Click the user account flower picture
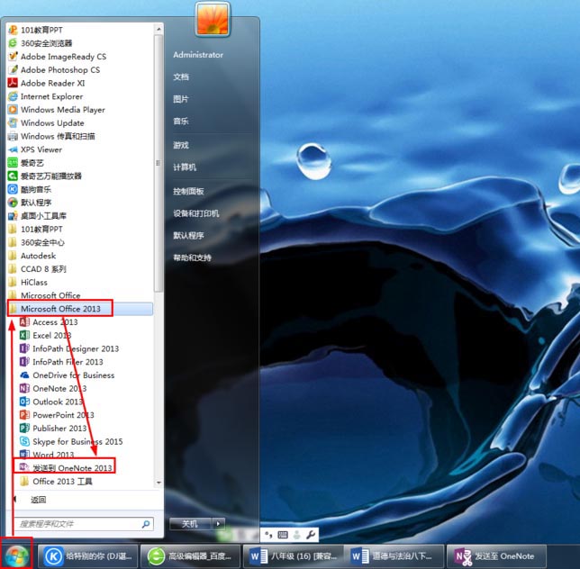This screenshot has width=580, height=569. [213, 19]
